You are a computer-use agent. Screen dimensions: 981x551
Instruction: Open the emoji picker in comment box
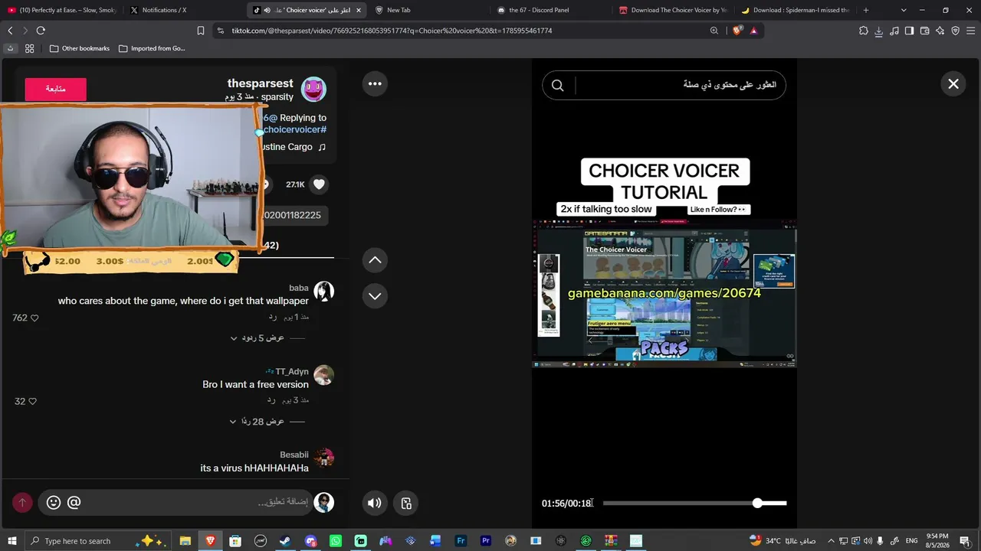[54, 502]
